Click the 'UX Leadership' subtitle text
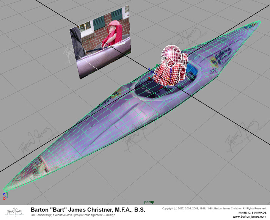Image resolution: width=270 pixels, height=220 pixels. [73, 215]
